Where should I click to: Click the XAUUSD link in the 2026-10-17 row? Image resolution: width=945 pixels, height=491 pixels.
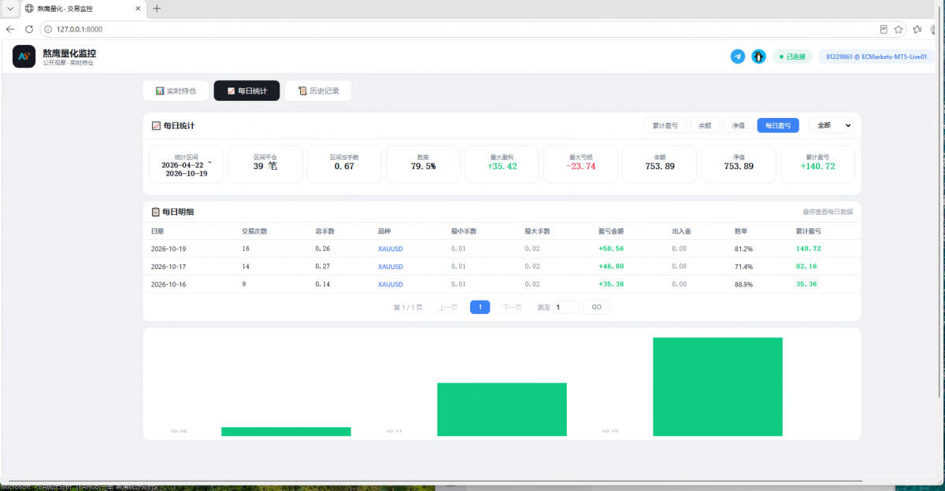(x=391, y=267)
